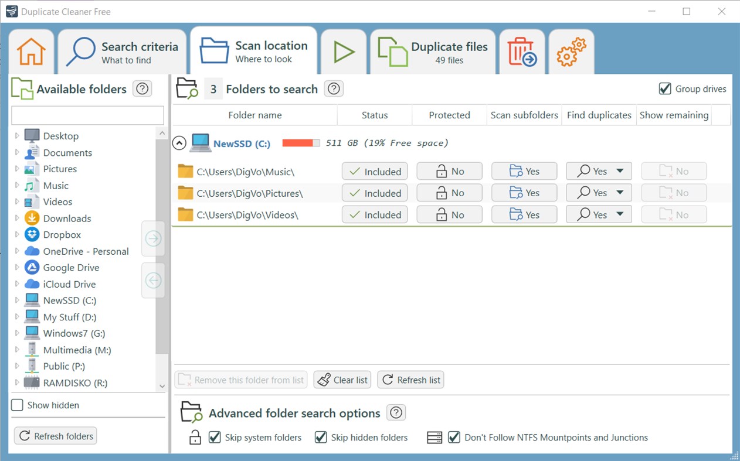Click the Available folders help icon
The image size is (740, 461).
[141, 89]
